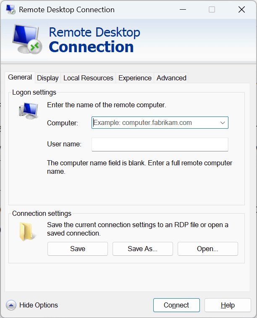Select the General tab
This screenshot has height=318, width=257.
click(x=20, y=77)
